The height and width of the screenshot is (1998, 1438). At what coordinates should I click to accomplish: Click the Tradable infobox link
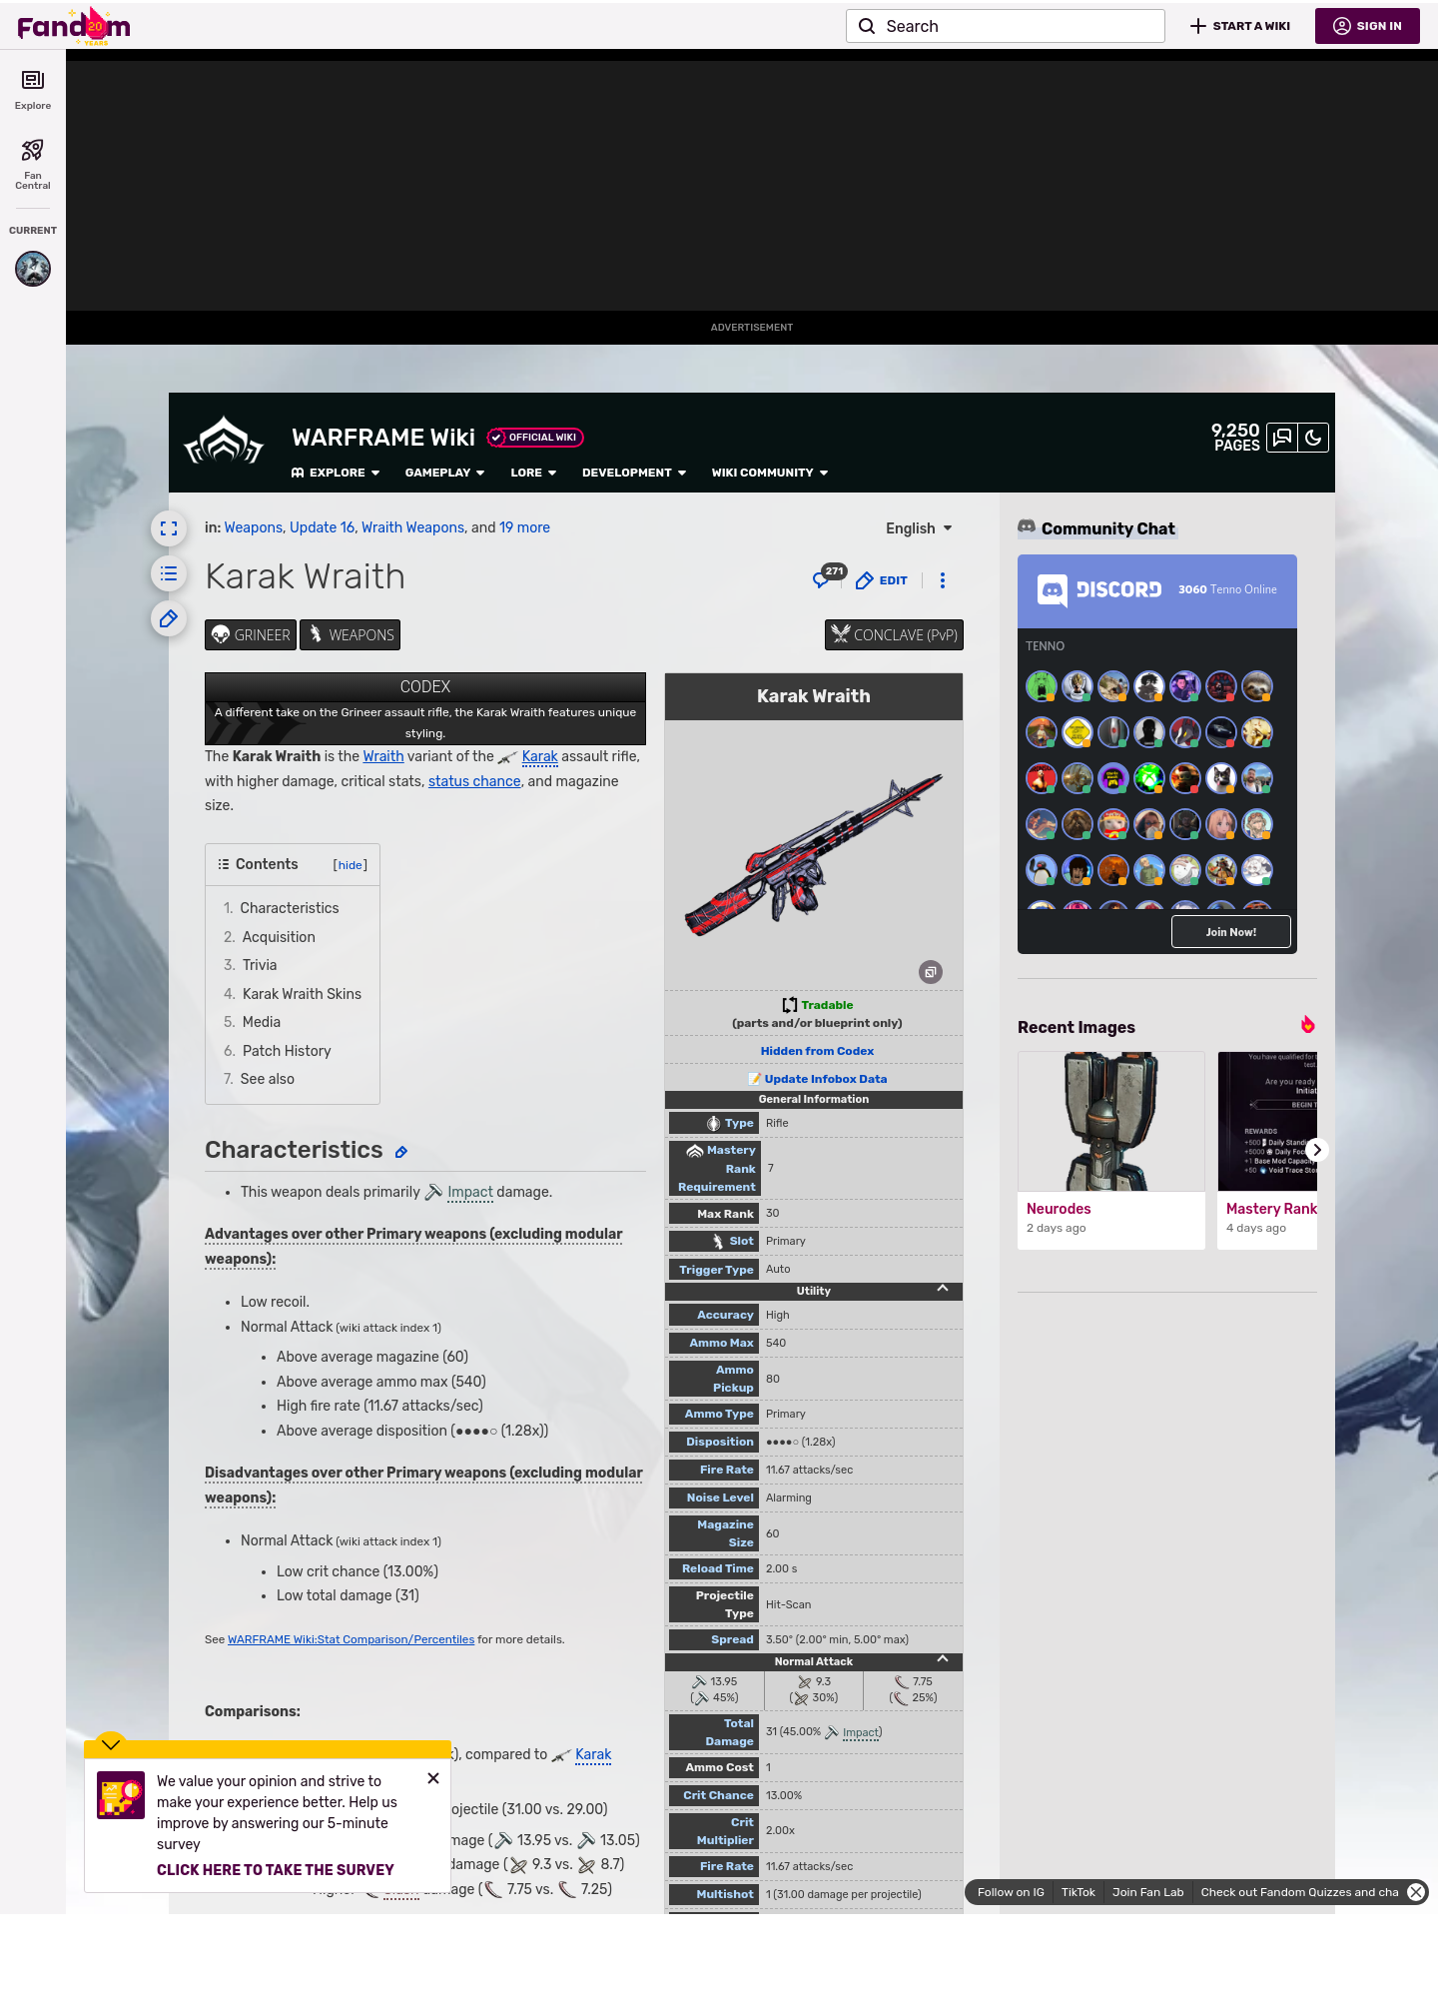click(827, 1005)
